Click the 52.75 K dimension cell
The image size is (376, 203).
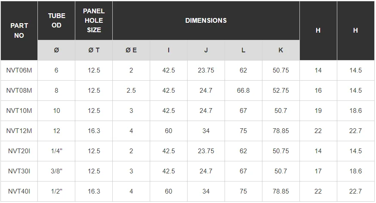click(x=281, y=91)
